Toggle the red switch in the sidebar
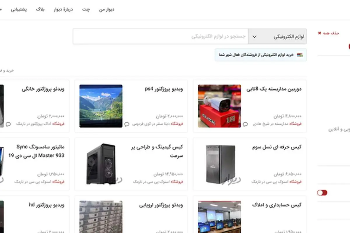350x233 pixels. [322, 193]
